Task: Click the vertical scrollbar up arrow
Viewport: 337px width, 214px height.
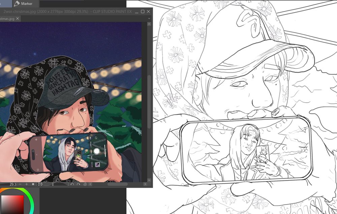Action: click(149, 24)
